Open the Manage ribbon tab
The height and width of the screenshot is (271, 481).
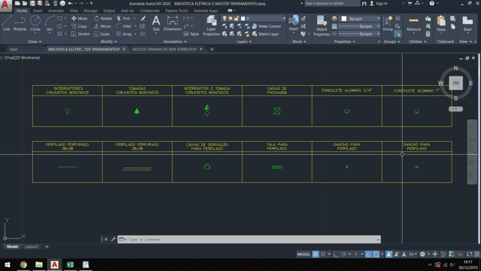pyautogui.click(x=91, y=10)
